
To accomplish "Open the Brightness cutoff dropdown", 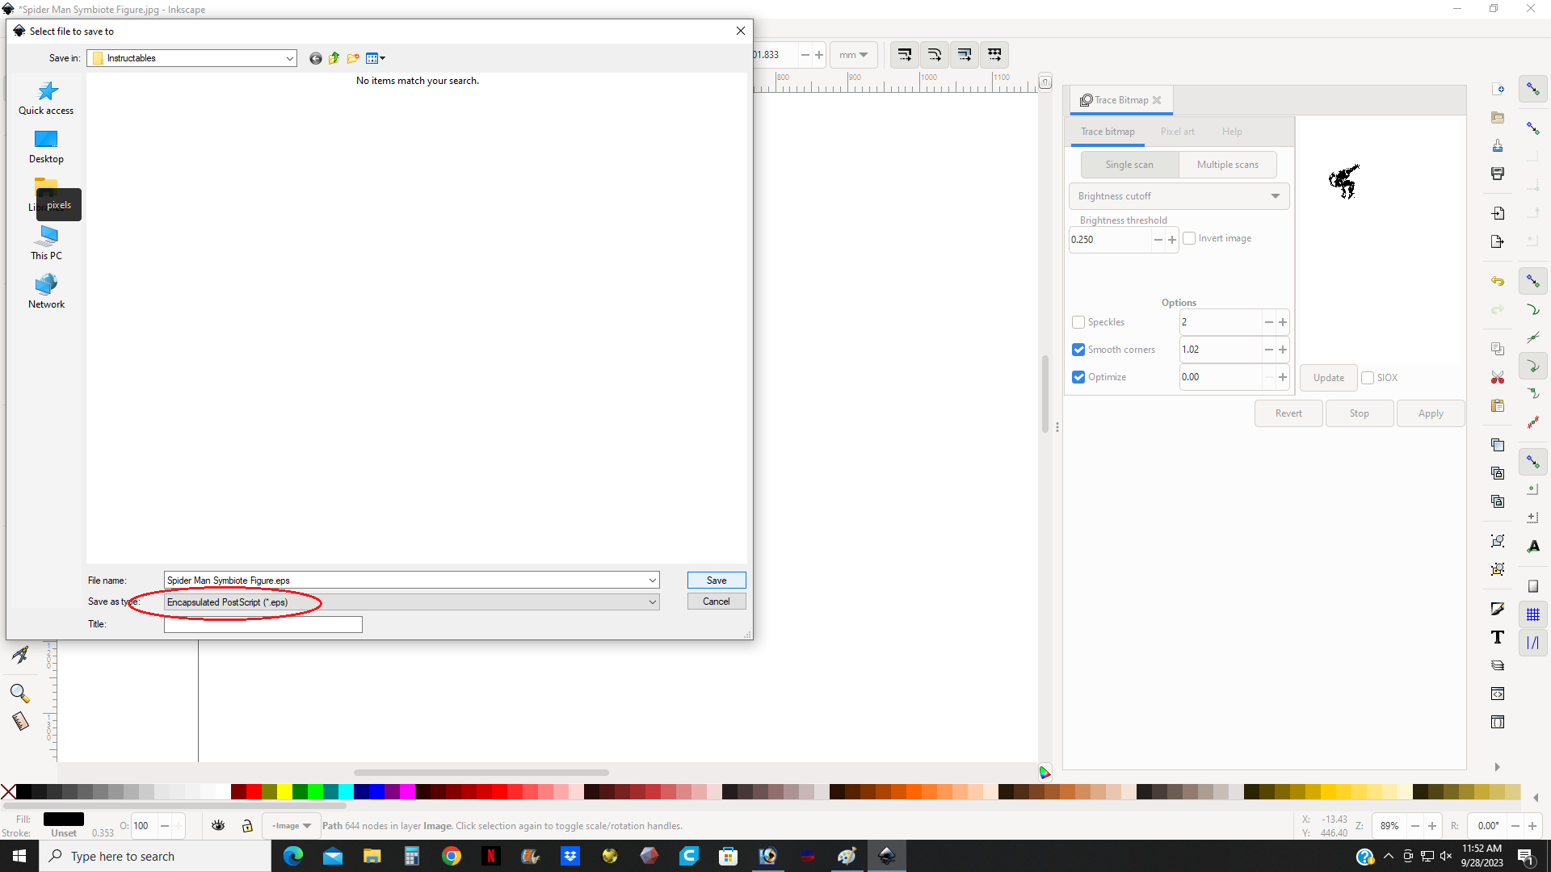I will tap(1178, 196).
